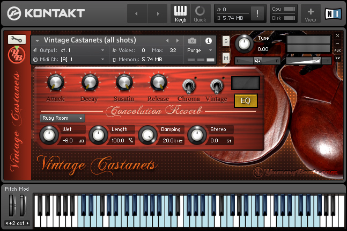Image resolution: width=347 pixels, height=231 pixels.
Task: Open the Quick-load browser
Action: point(200,14)
